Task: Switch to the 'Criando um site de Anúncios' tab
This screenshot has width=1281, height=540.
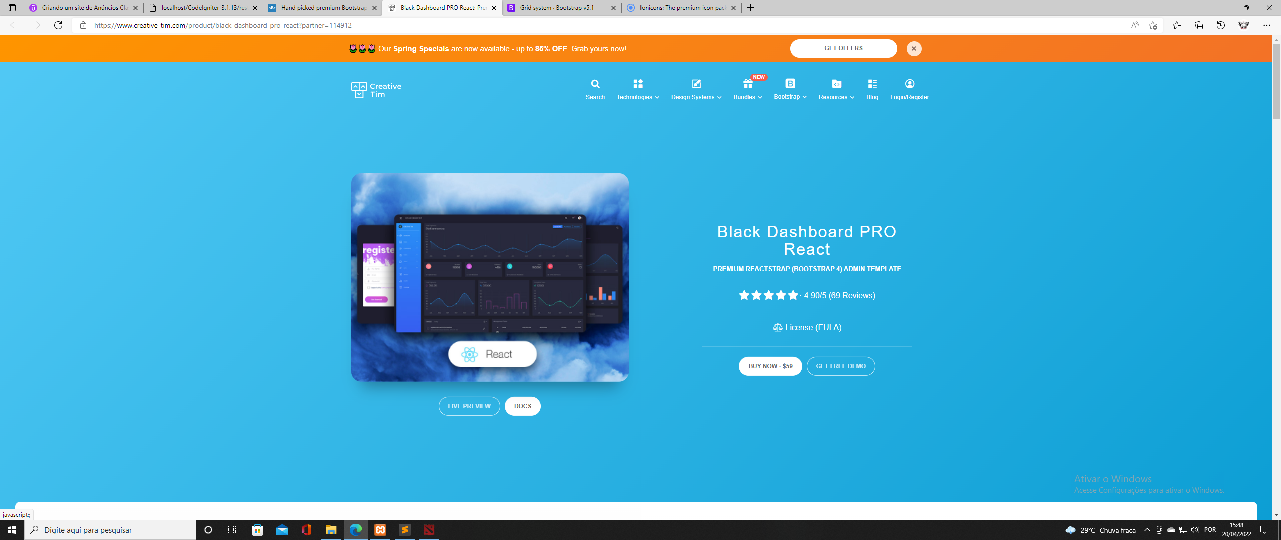Action: (84, 8)
